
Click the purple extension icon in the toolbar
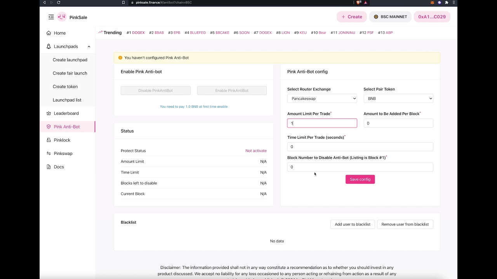coord(440,2)
